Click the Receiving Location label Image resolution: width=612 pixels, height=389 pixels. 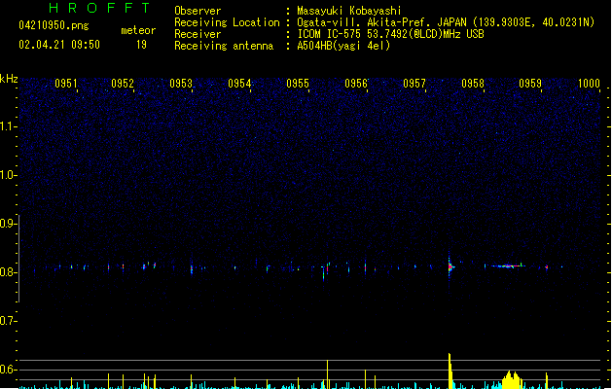(x=227, y=22)
